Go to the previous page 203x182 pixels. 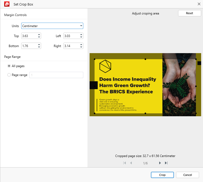point(131,163)
